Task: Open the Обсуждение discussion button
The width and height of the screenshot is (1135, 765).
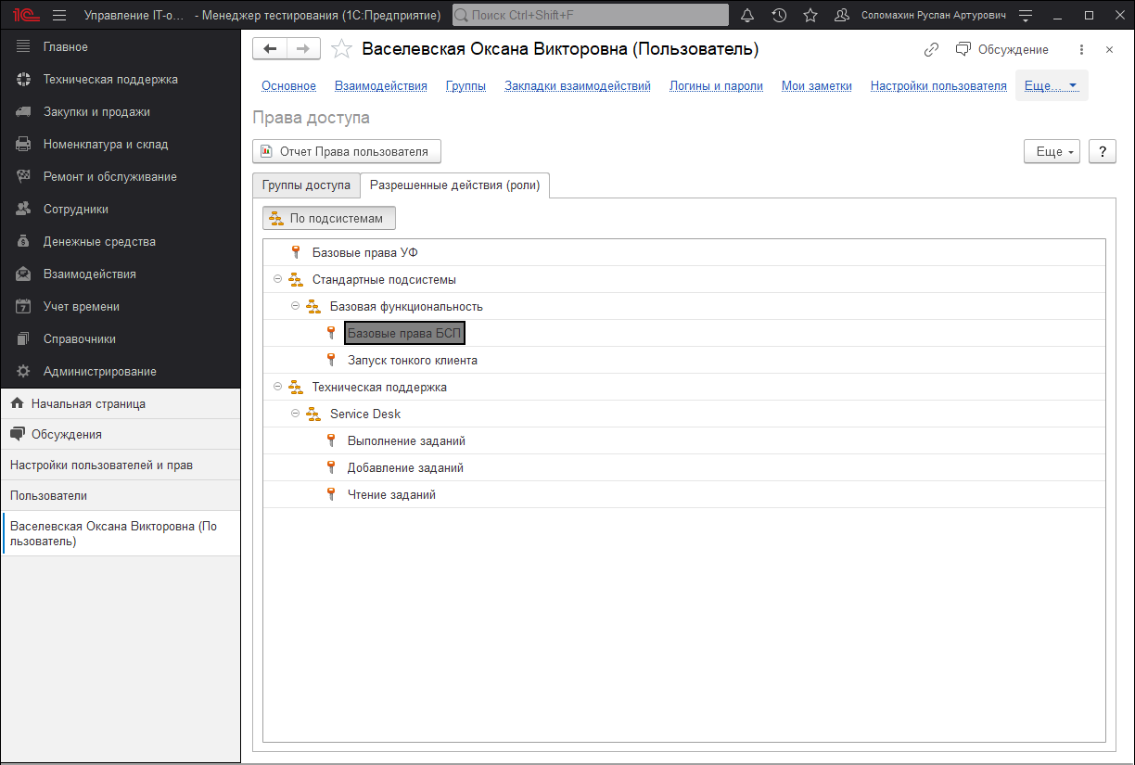Action: 1002,49
